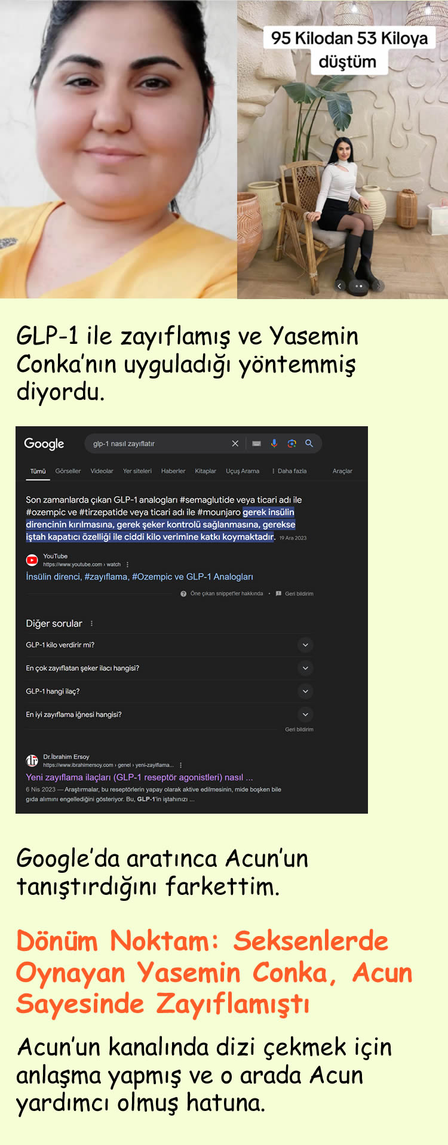Click the question mark snippet info icon
This screenshot has height=1145, width=448.
(x=183, y=593)
